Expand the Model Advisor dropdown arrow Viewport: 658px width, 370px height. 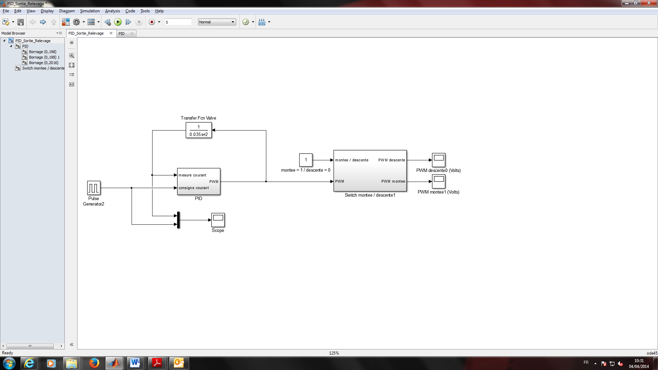point(253,22)
